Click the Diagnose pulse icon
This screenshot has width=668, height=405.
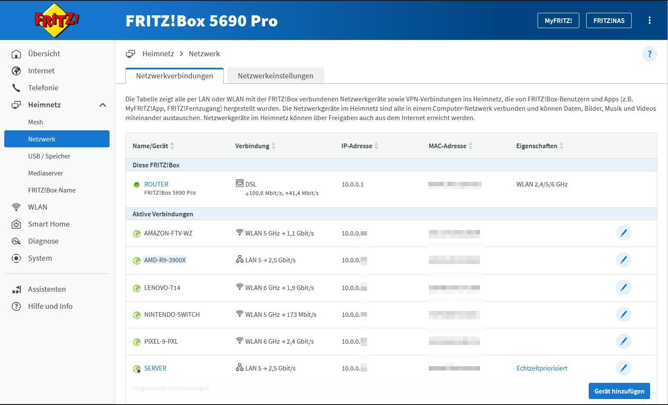[x=16, y=241]
